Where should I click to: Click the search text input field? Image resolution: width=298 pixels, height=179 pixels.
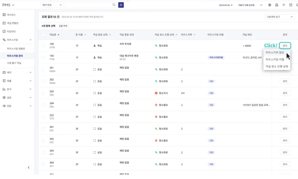point(88,5)
